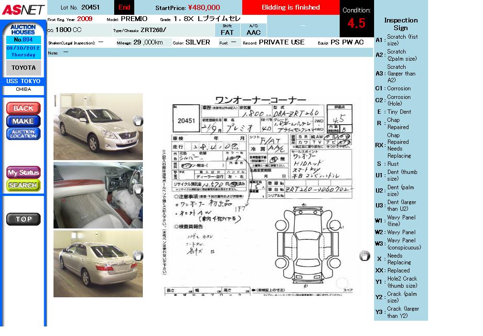
Task: Click hand zoom icon on interior photo
Action: pos(138,189)
